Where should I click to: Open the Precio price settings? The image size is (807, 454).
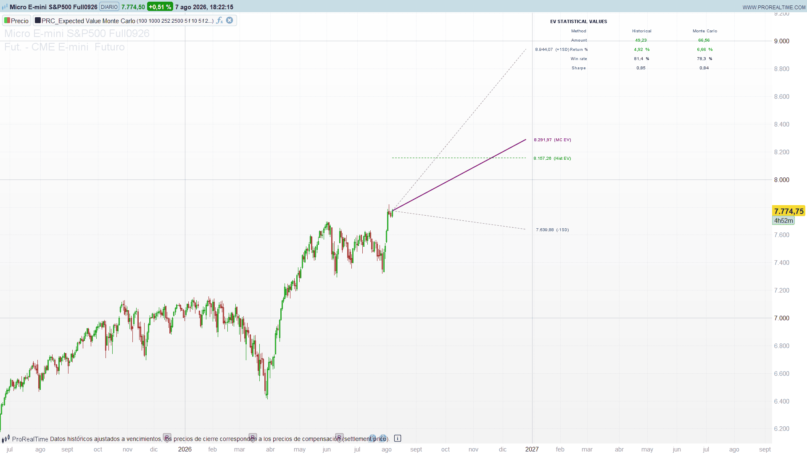[16, 21]
